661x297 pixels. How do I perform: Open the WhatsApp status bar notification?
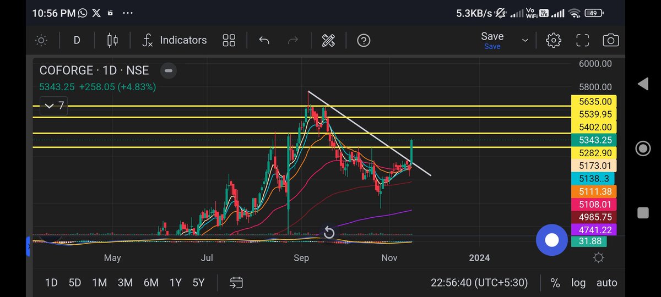[x=83, y=13]
